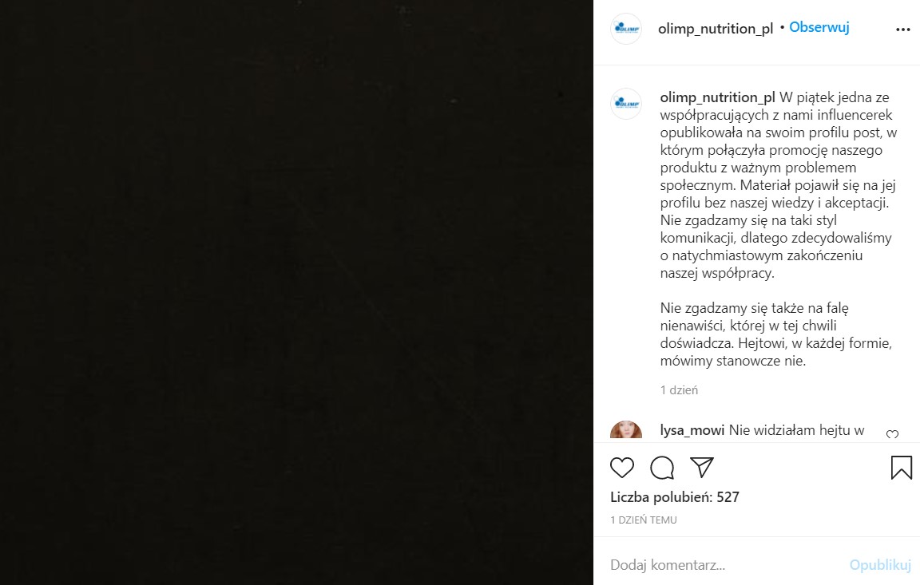View likes list 'Liczba polubień: 527'
Screen dimensions: 920x585
click(675, 497)
